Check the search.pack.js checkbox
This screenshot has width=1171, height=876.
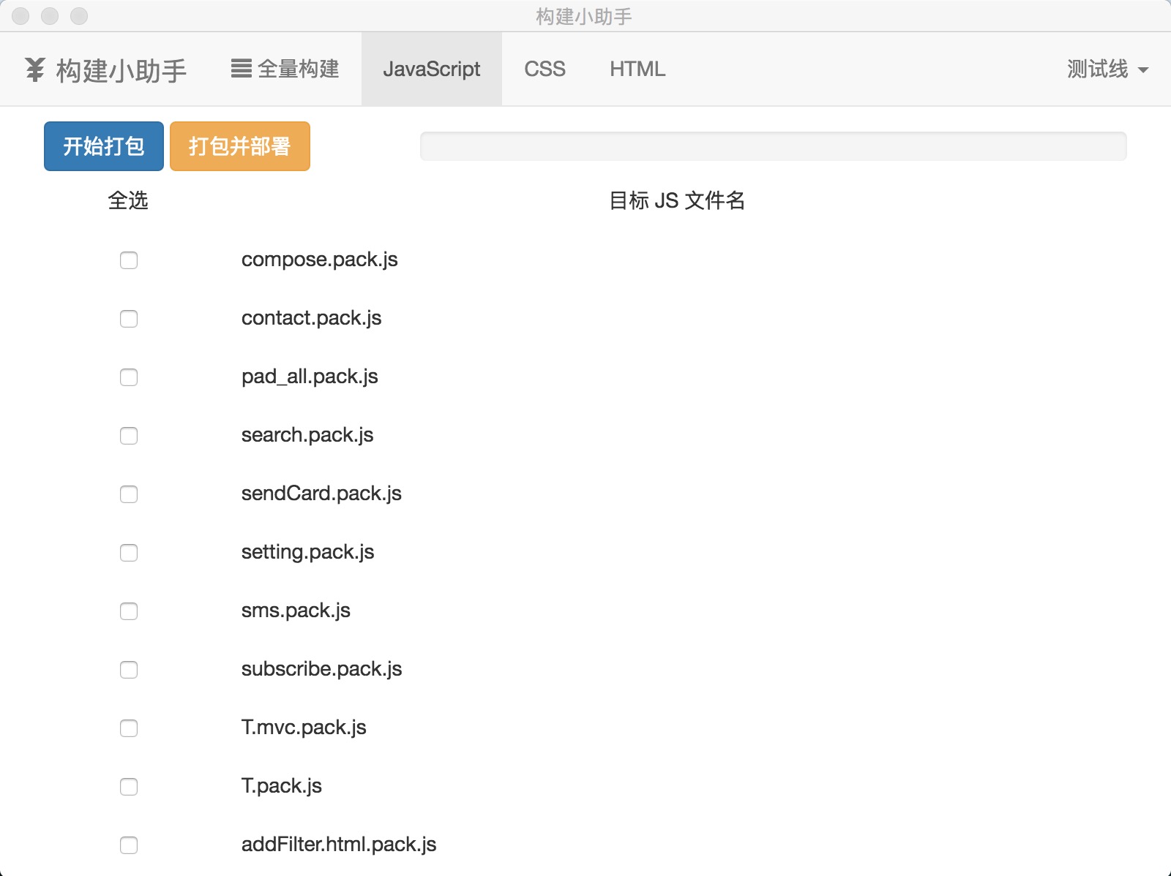click(x=129, y=436)
